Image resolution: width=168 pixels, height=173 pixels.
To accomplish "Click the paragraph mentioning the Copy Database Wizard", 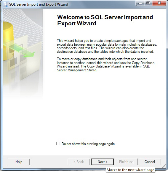I will (105, 65).
